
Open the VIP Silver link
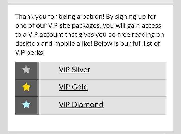75,70
